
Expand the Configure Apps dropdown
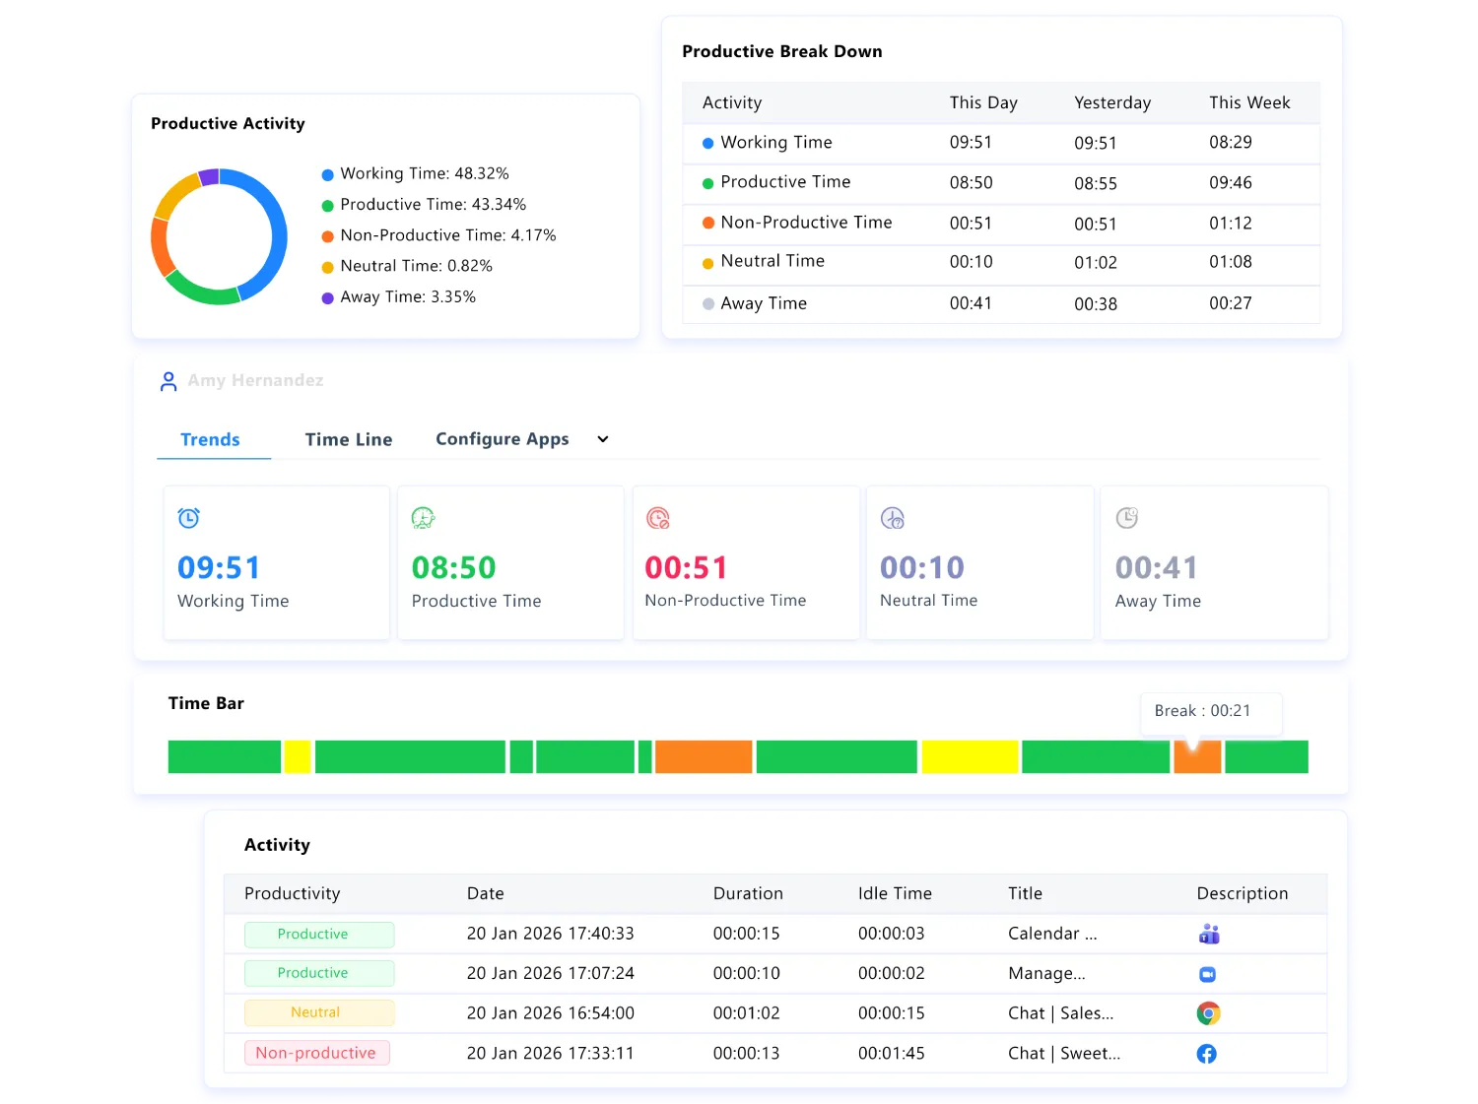click(602, 439)
